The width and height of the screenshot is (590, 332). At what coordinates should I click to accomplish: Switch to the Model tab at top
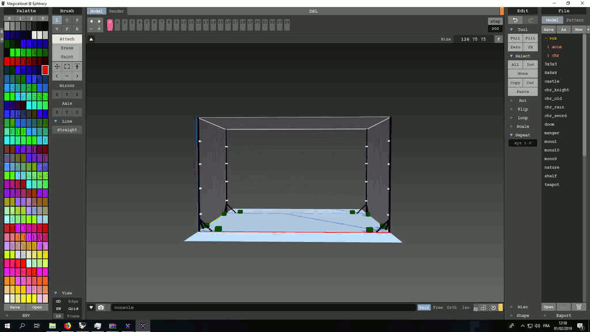(x=96, y=12)
